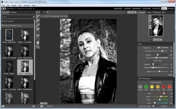Open the Presets tab
This screenshot has width=176, height=109.
click(x=13, y=12)
